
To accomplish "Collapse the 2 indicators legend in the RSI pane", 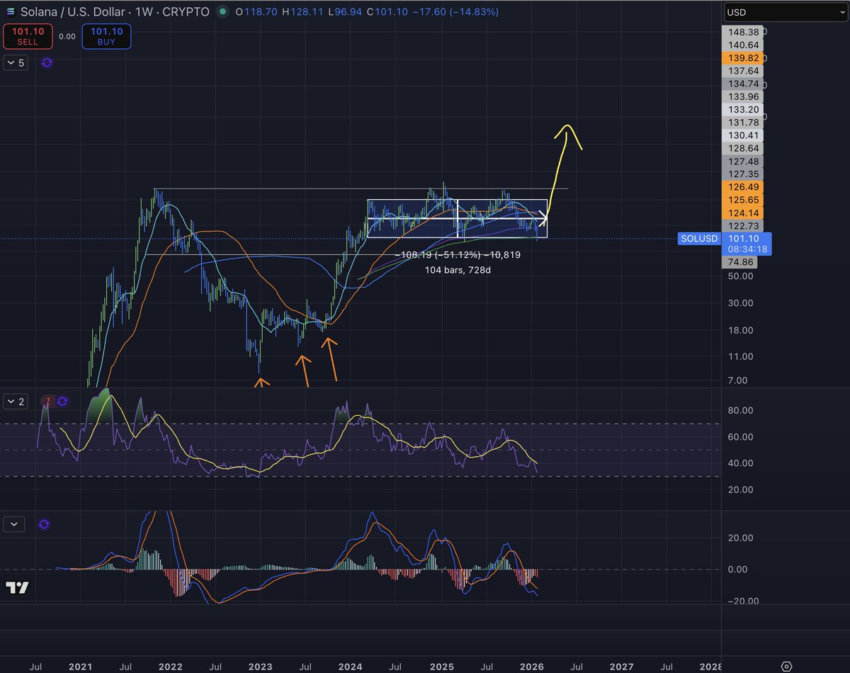I will point(16,402).
